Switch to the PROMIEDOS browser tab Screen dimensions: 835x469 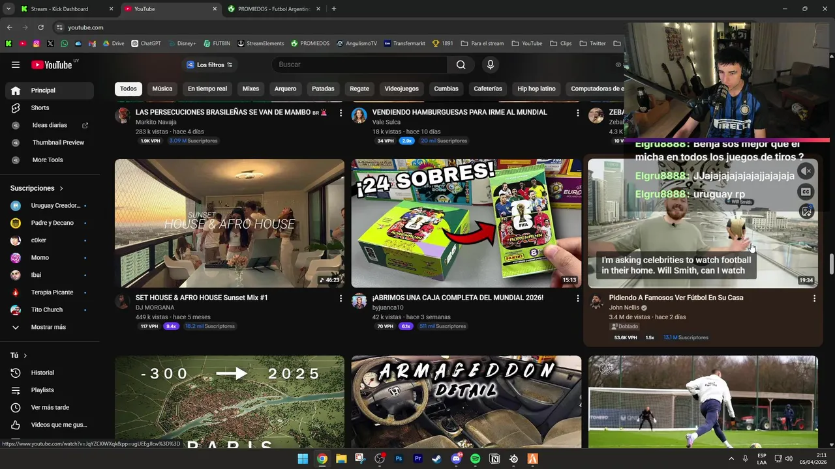pyautogui.click(x=273, y=9)
